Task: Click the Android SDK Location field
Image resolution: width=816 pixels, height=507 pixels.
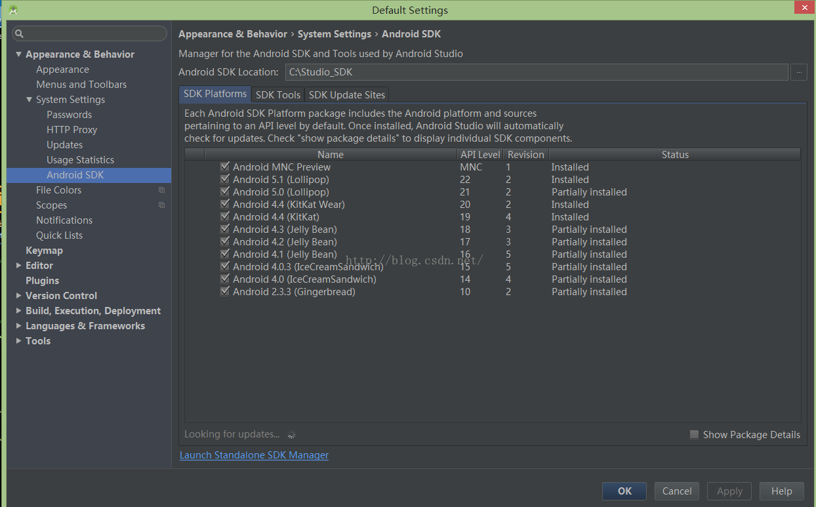Action: pos(537,72)
